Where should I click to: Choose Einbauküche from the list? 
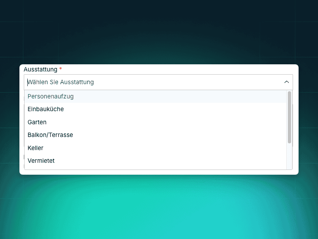[46, 109]
